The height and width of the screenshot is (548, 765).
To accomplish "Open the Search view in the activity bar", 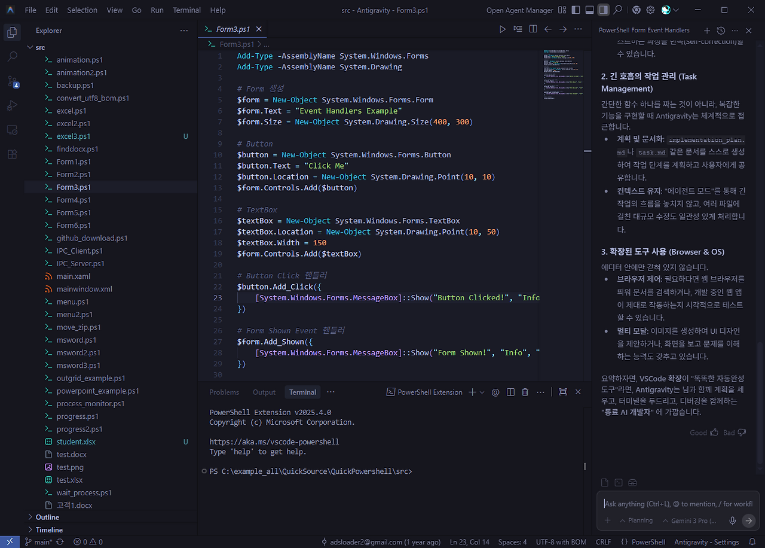I will pos(12,57).
